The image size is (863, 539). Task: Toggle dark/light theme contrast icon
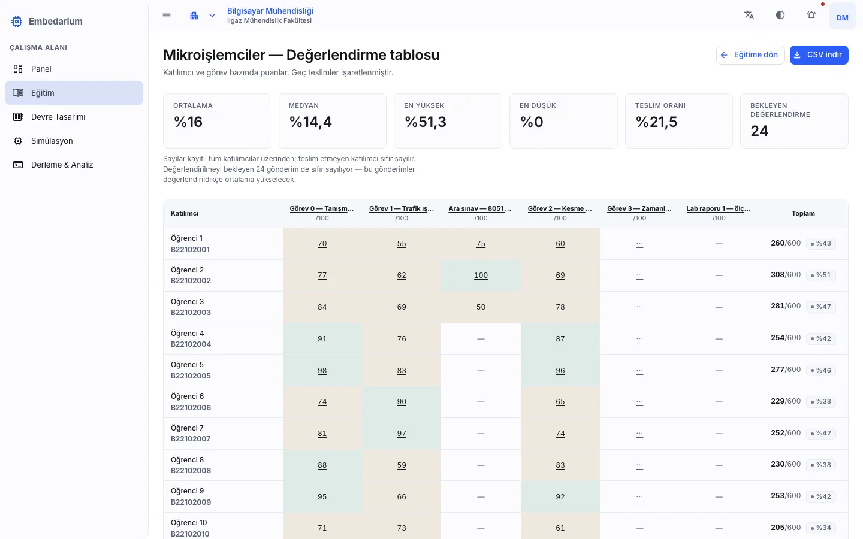click(x=780, y=16)
